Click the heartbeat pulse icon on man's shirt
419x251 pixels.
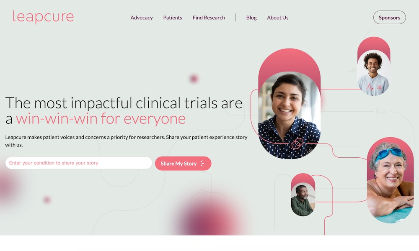point(370,87)
